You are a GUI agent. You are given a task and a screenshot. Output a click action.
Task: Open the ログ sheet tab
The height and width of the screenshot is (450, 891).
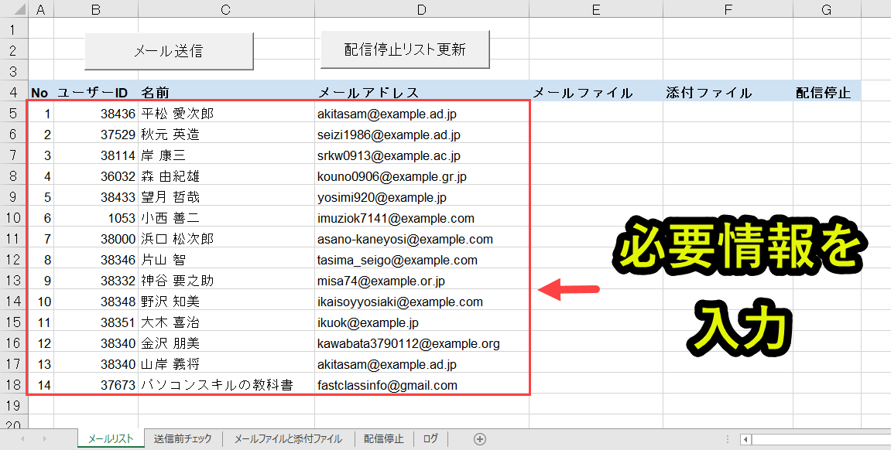430,438
